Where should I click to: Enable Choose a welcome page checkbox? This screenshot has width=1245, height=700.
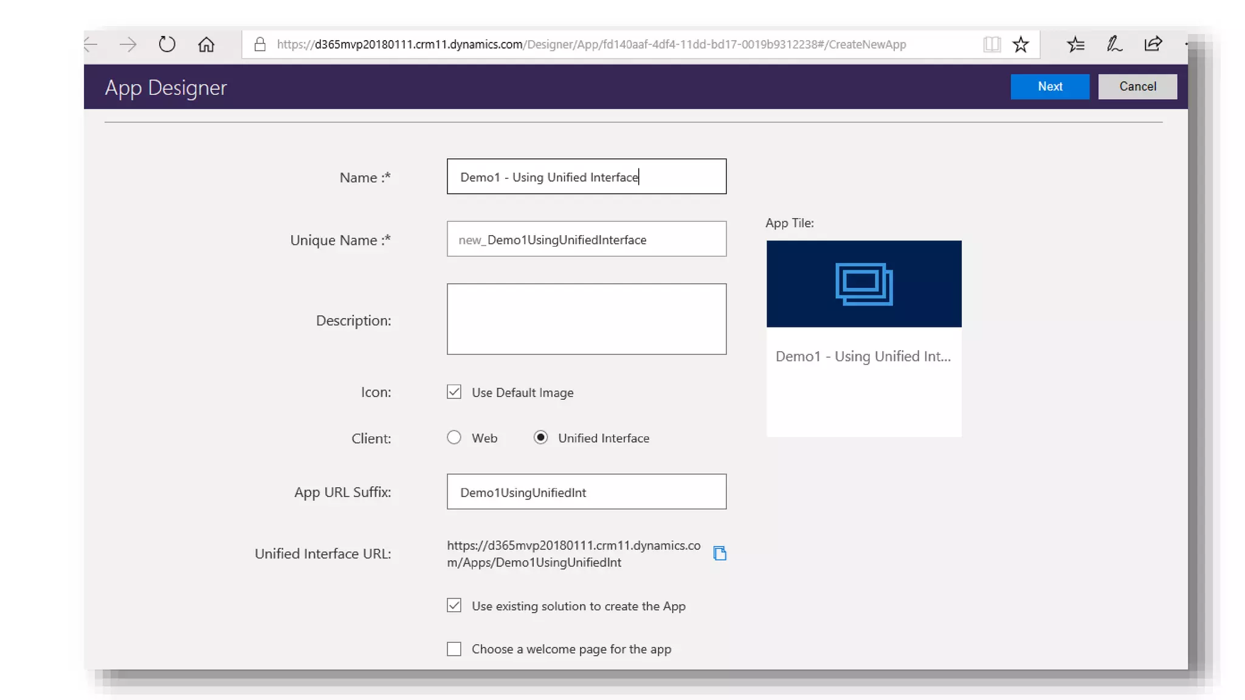454,649
